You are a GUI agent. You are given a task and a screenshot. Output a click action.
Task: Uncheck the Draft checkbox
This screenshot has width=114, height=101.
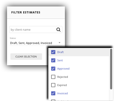[53, 52]
